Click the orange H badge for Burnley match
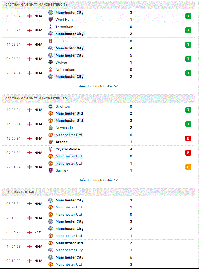The image size is (199, 269). point(188,167)
